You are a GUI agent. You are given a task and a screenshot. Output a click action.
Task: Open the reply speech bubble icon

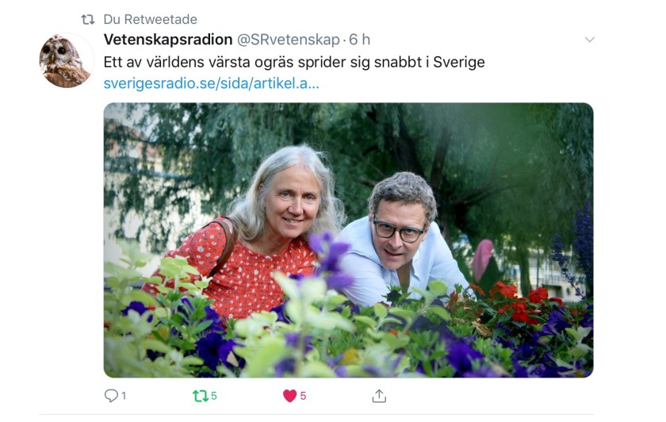coord(111,396)
